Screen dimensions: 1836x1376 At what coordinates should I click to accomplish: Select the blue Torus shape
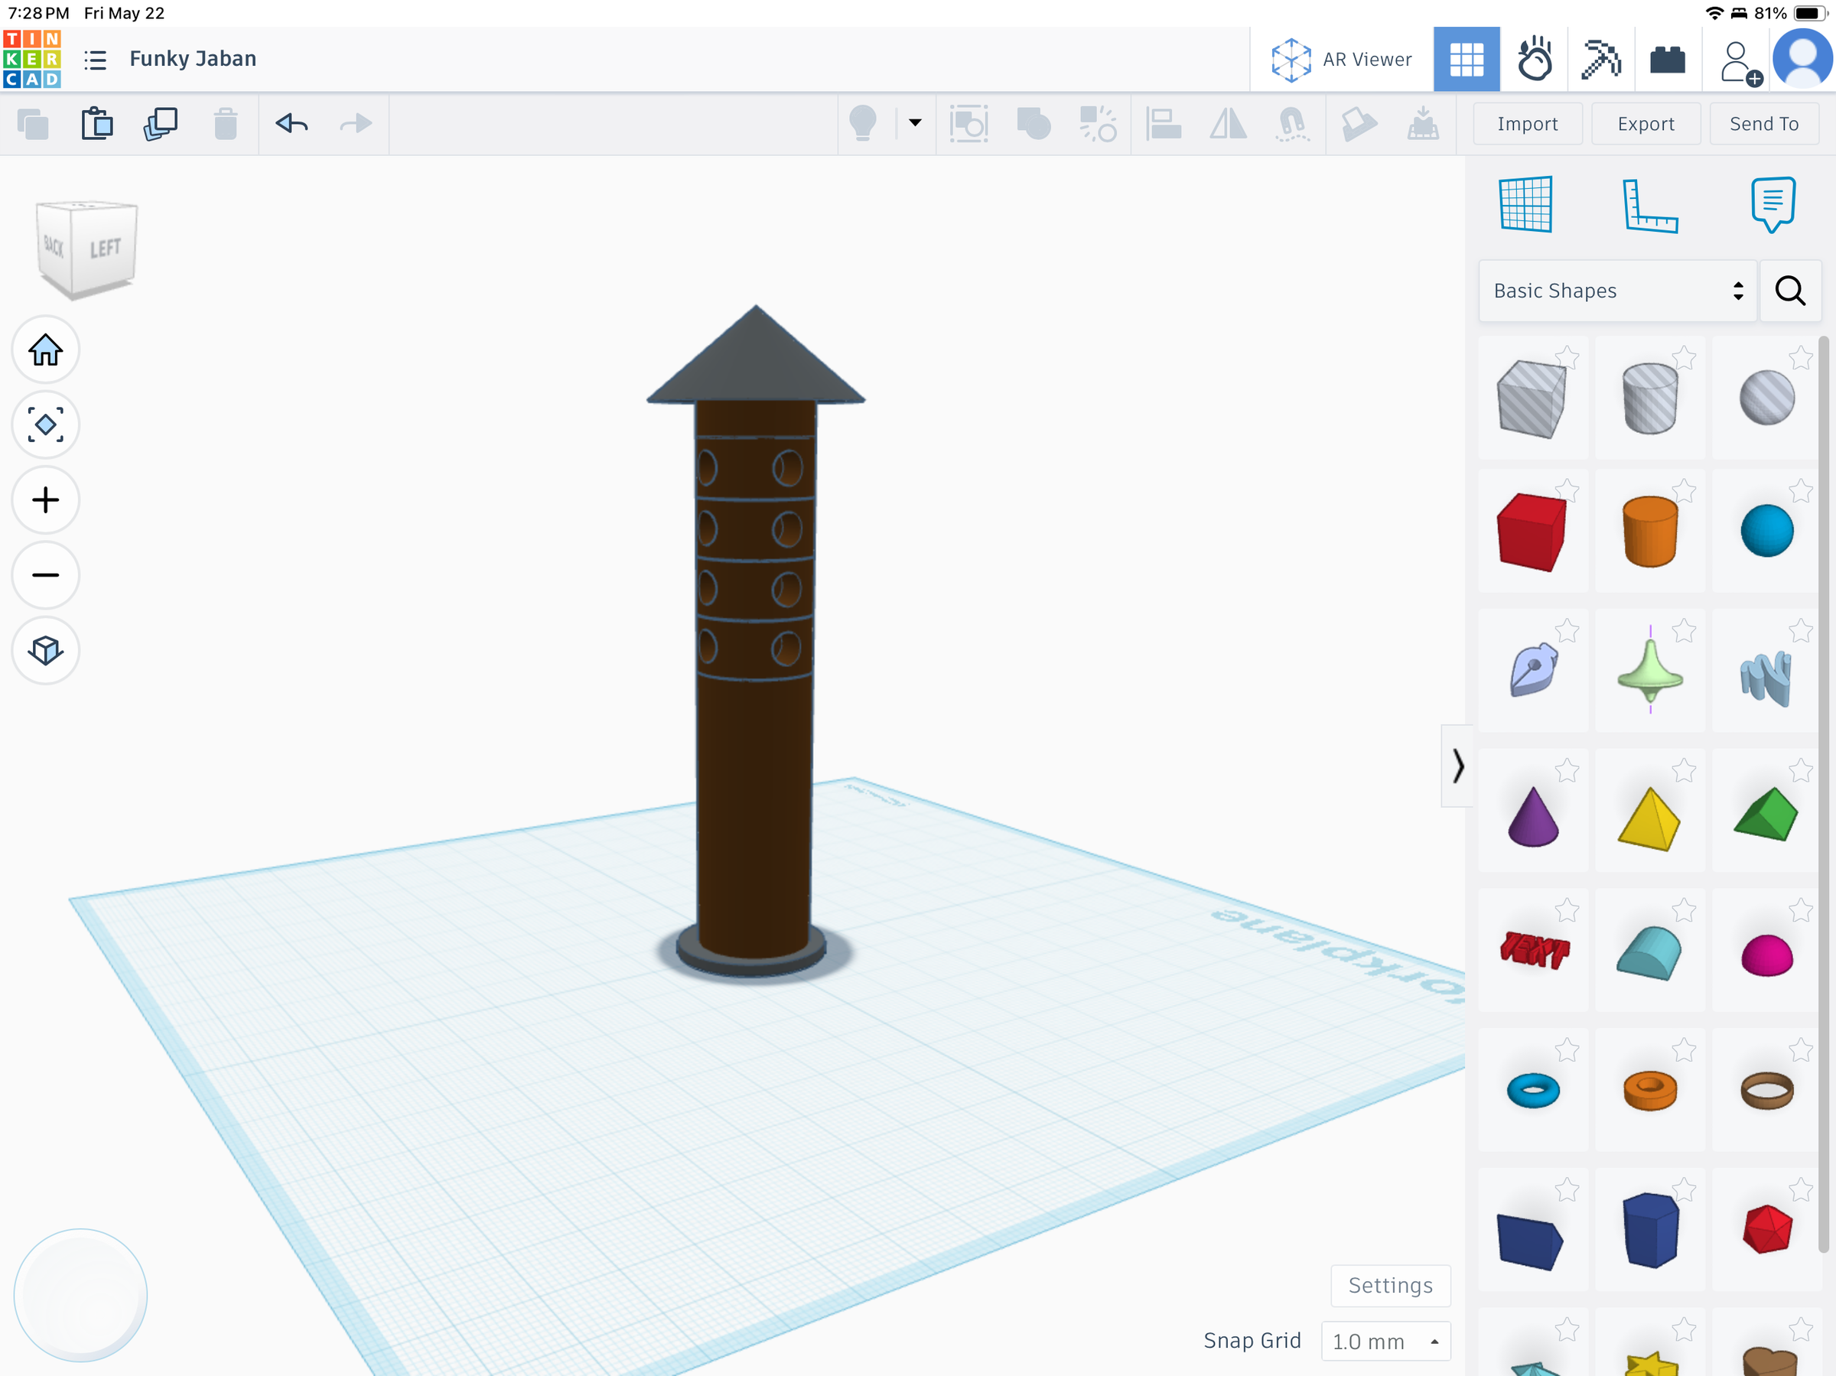(x=1532, y=1091)
